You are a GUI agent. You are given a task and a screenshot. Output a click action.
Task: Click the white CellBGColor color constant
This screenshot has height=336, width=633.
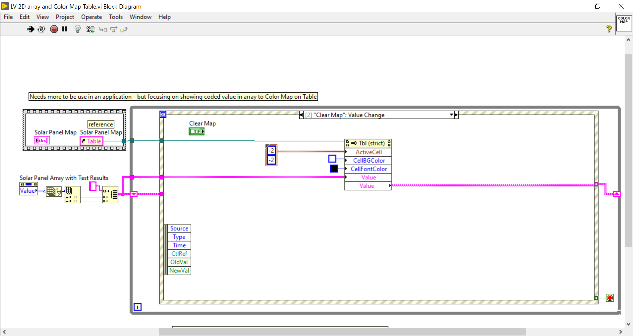(332, 159)
